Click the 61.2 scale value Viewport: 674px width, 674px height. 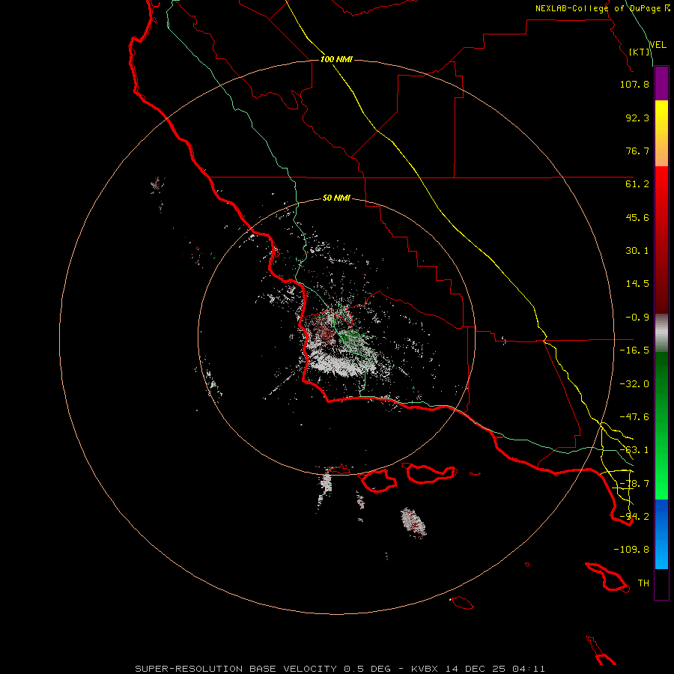[x=637, y=184]
